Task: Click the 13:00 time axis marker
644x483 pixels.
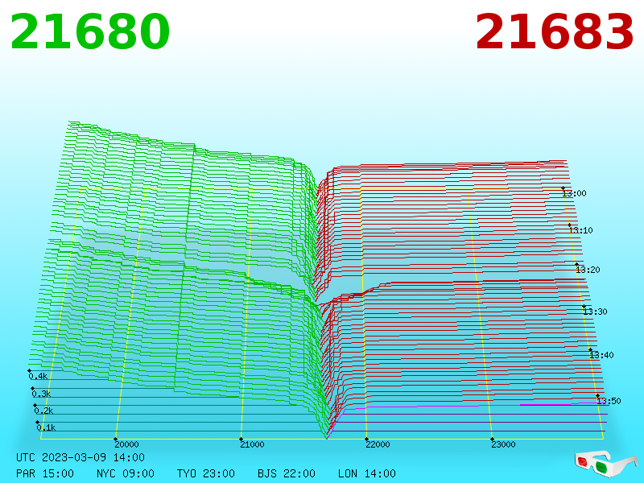Action: [x=574, y=193]
